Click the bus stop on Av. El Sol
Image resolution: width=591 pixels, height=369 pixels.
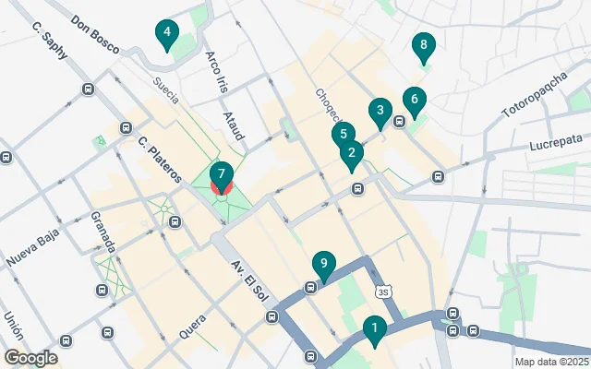pos(271,316)
